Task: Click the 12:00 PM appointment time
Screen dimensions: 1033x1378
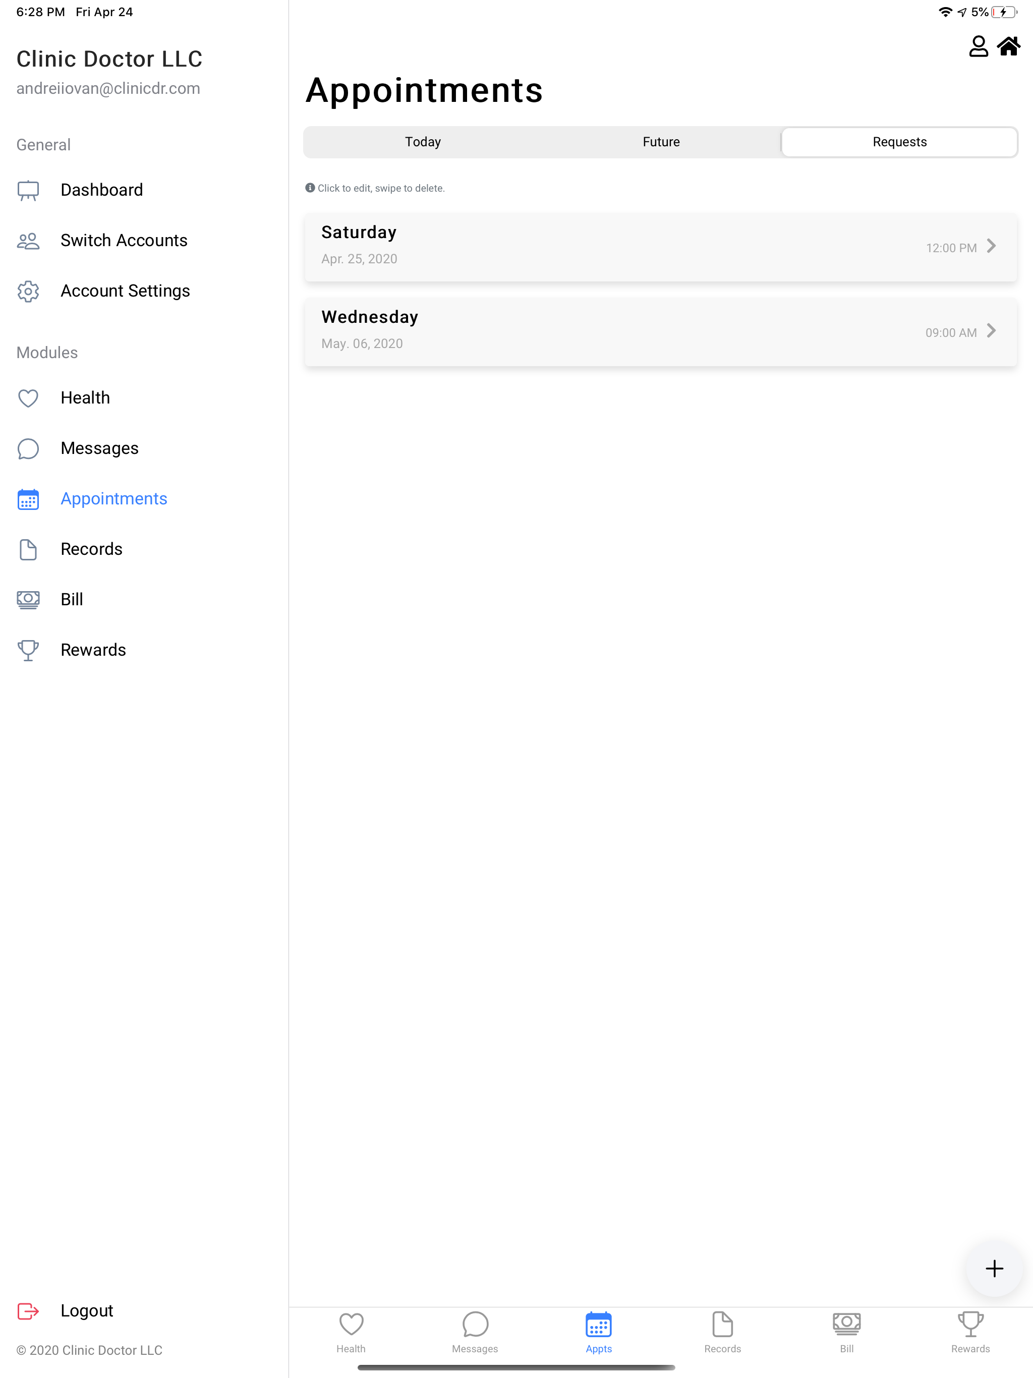Action: [951, 248]
